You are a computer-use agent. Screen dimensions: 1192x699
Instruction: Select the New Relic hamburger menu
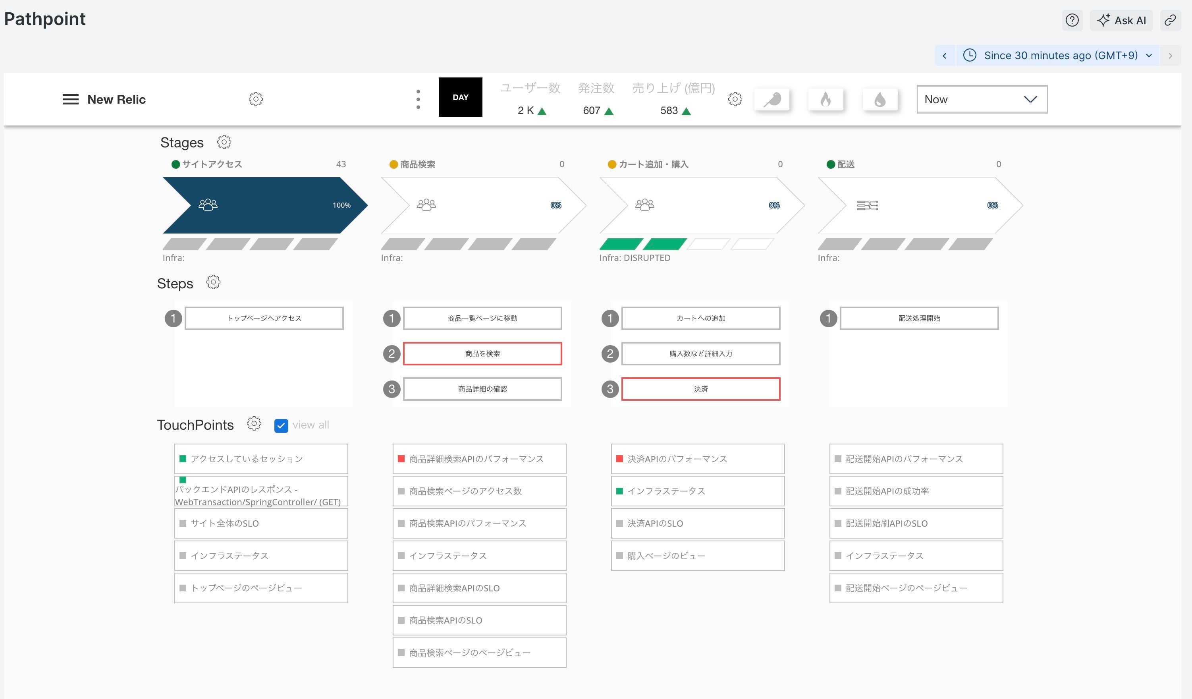point(70,99)
